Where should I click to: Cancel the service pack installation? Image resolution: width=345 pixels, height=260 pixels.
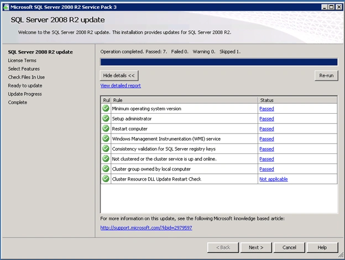pyautogui.click(x=289, y=247)
